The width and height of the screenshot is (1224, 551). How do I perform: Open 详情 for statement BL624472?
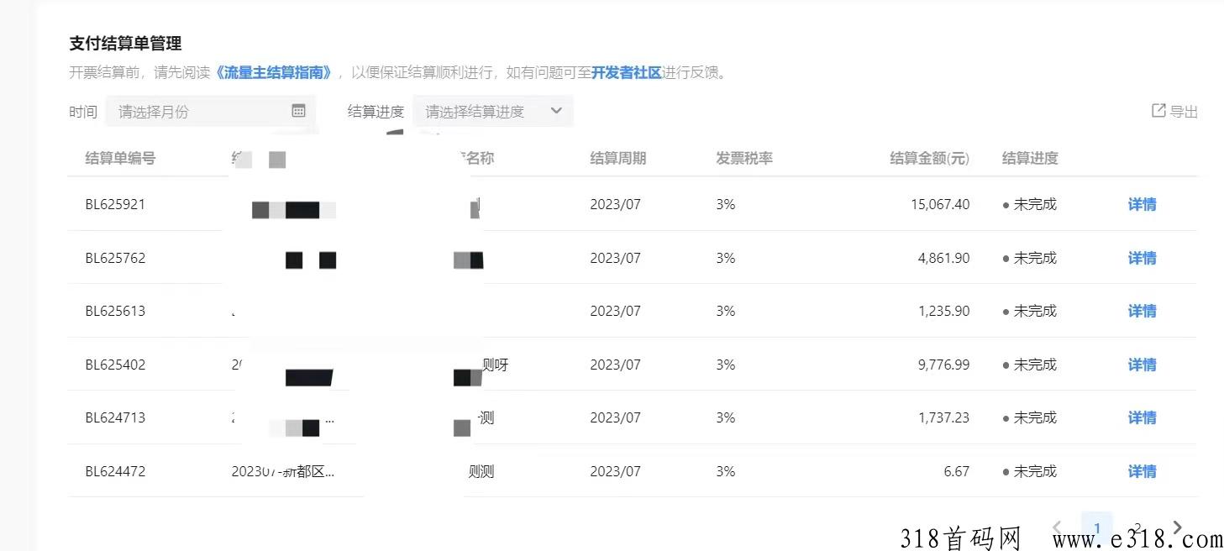tap(1142, 471)
